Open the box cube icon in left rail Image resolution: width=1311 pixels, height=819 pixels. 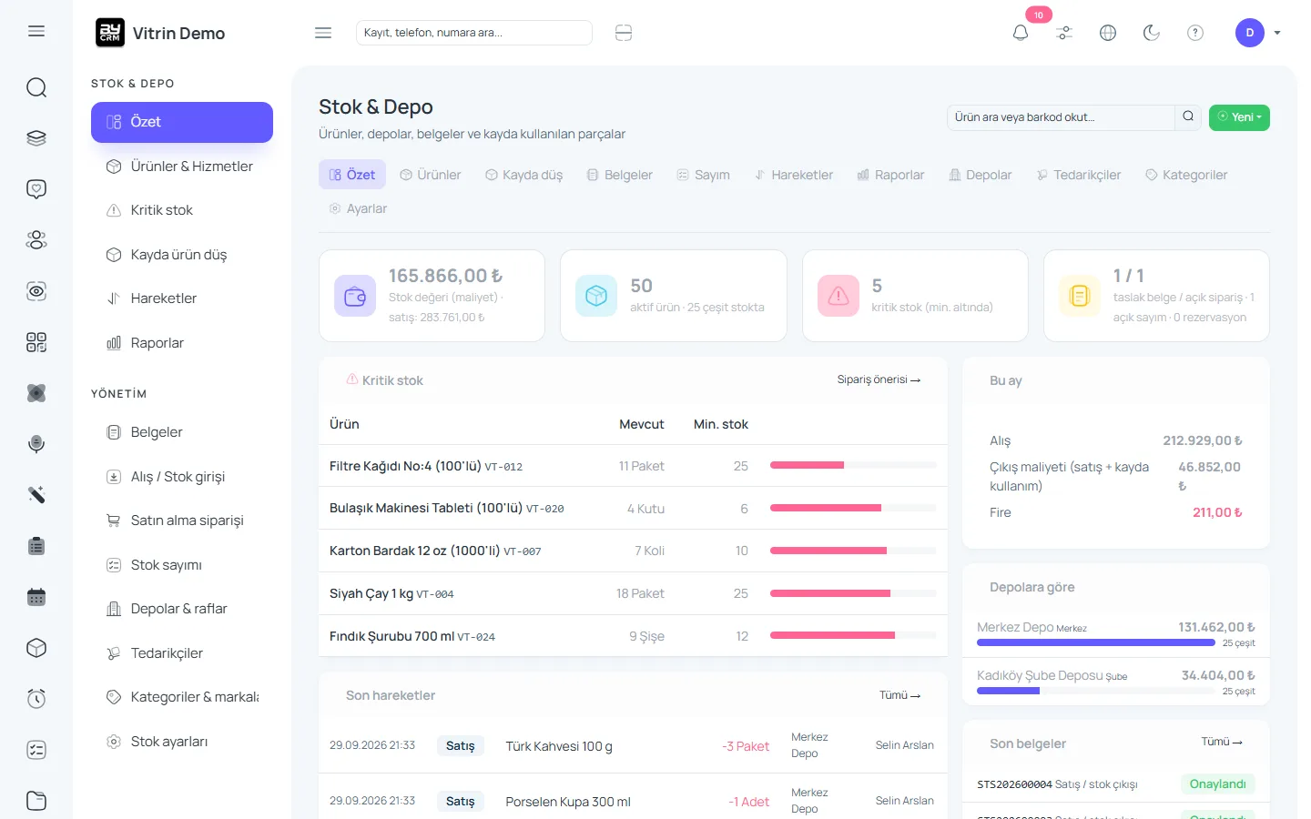click(36, 648)
